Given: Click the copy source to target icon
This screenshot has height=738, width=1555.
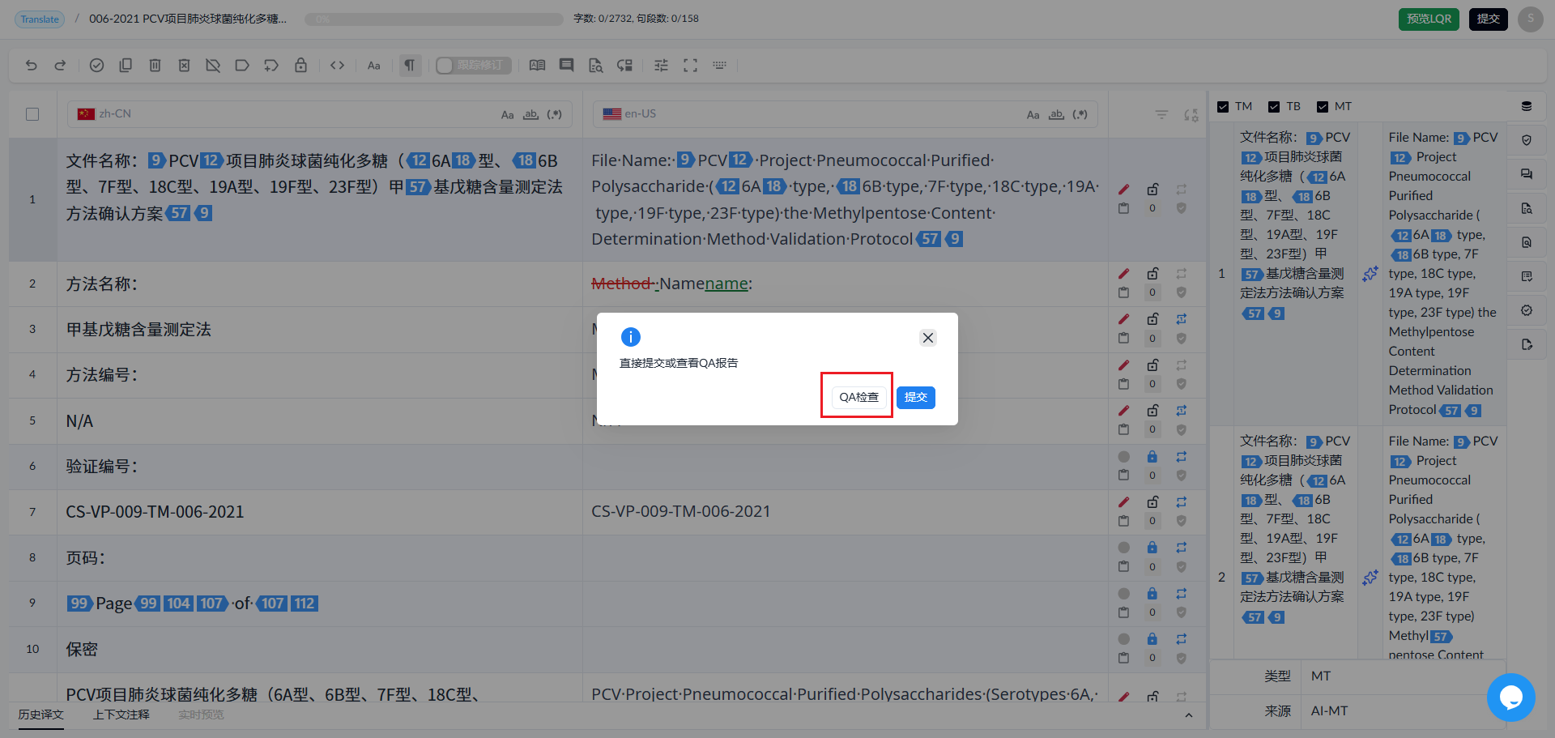Looking at the screenshot, I should (126, 66).
